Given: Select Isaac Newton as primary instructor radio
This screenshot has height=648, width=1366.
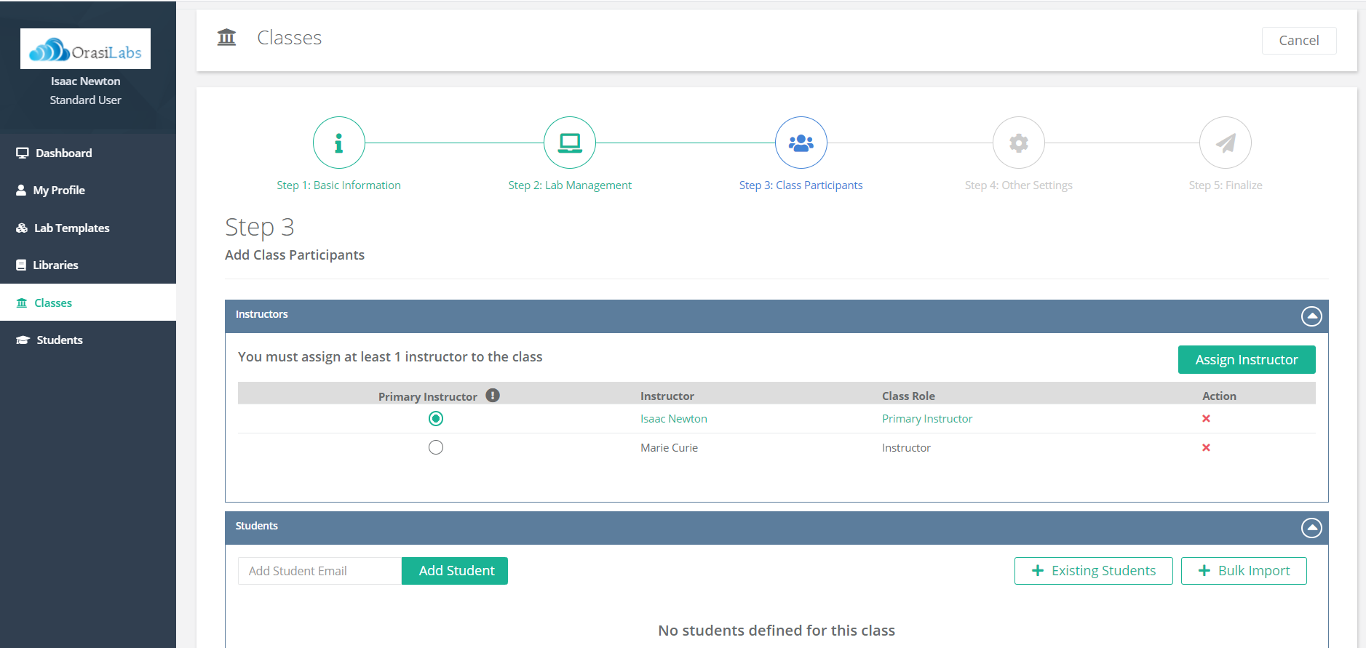Looking at the screenshot, I should click(x=436, y=418).
